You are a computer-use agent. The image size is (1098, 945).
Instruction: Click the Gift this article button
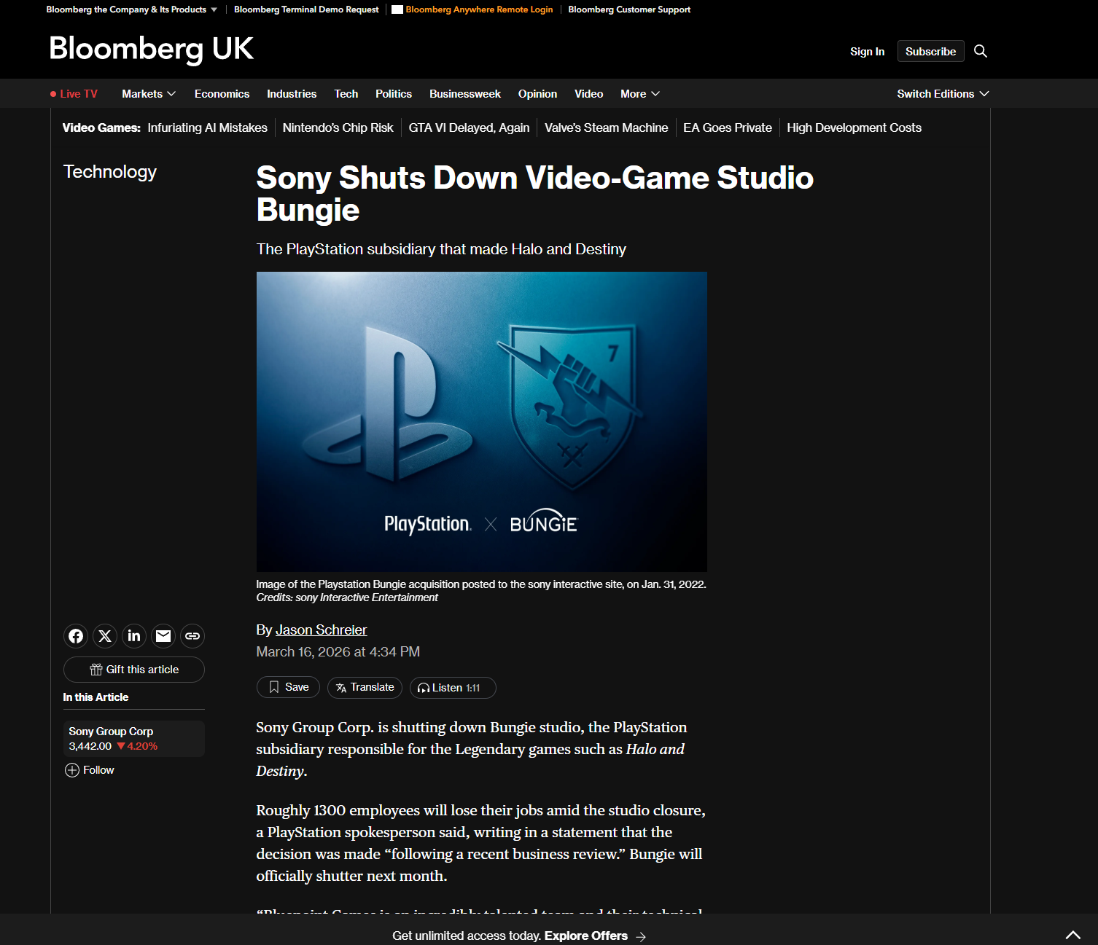coord(134,670)
